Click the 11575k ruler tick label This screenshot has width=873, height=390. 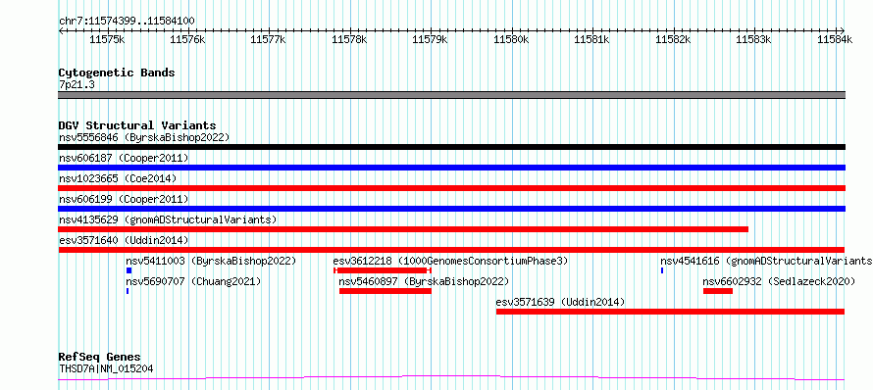107,39
